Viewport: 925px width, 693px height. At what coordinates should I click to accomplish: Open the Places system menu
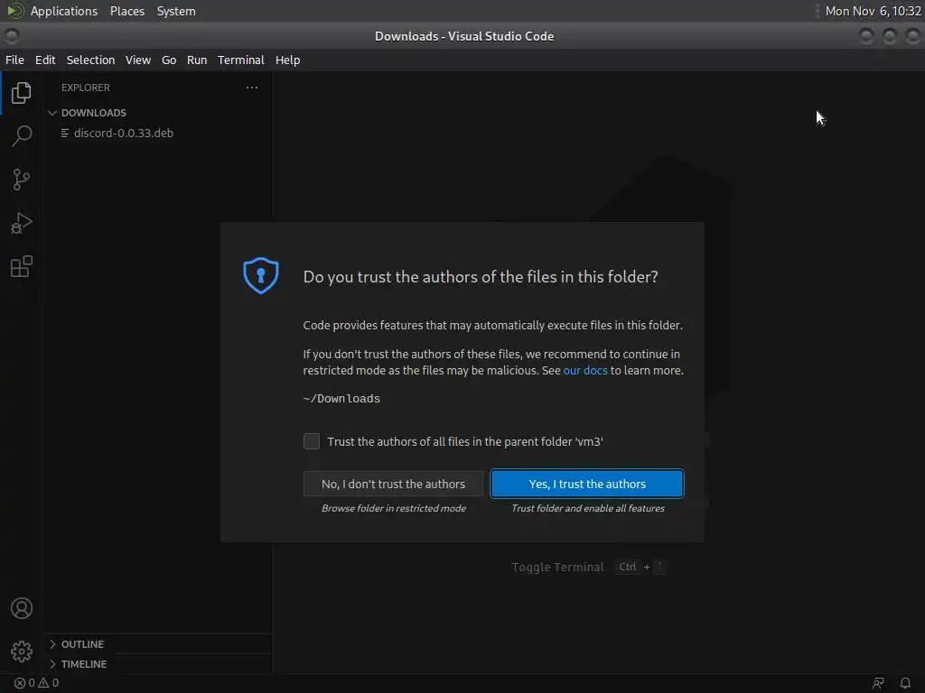pyautogui.click(x=127, y=11)
